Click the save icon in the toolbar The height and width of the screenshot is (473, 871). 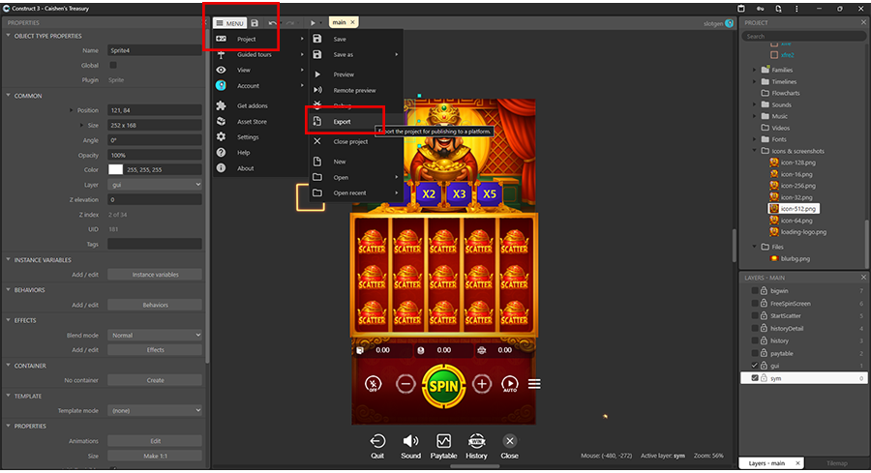pos(255,22)
